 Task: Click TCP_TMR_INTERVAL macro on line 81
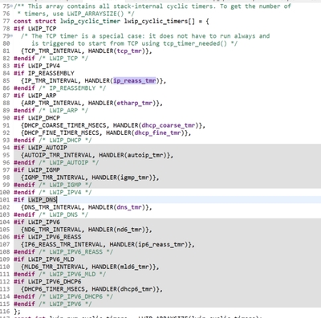[x=53, y=51]
